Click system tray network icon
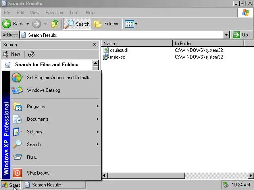This screenshot has height=190, width=254. coord(226,185)
